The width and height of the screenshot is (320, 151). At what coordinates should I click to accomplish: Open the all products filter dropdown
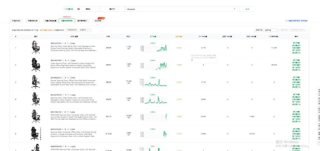coord(271,30)
